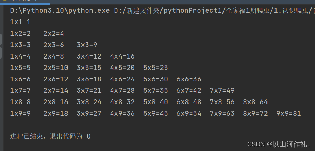This screenshot has width=315, height=151.
Task: Click the upper left-edge gutter button
Action: (1, 39)
